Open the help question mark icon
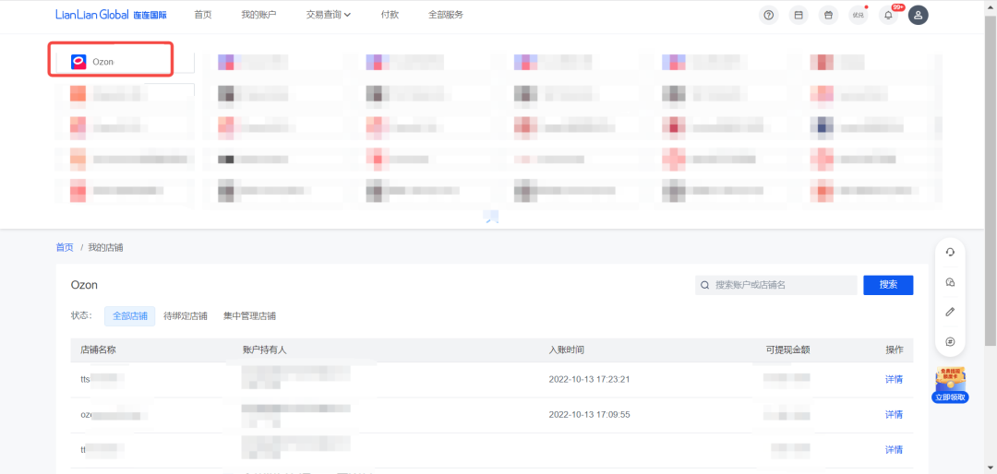The image size is (997, 474). (x=768, y=15)
